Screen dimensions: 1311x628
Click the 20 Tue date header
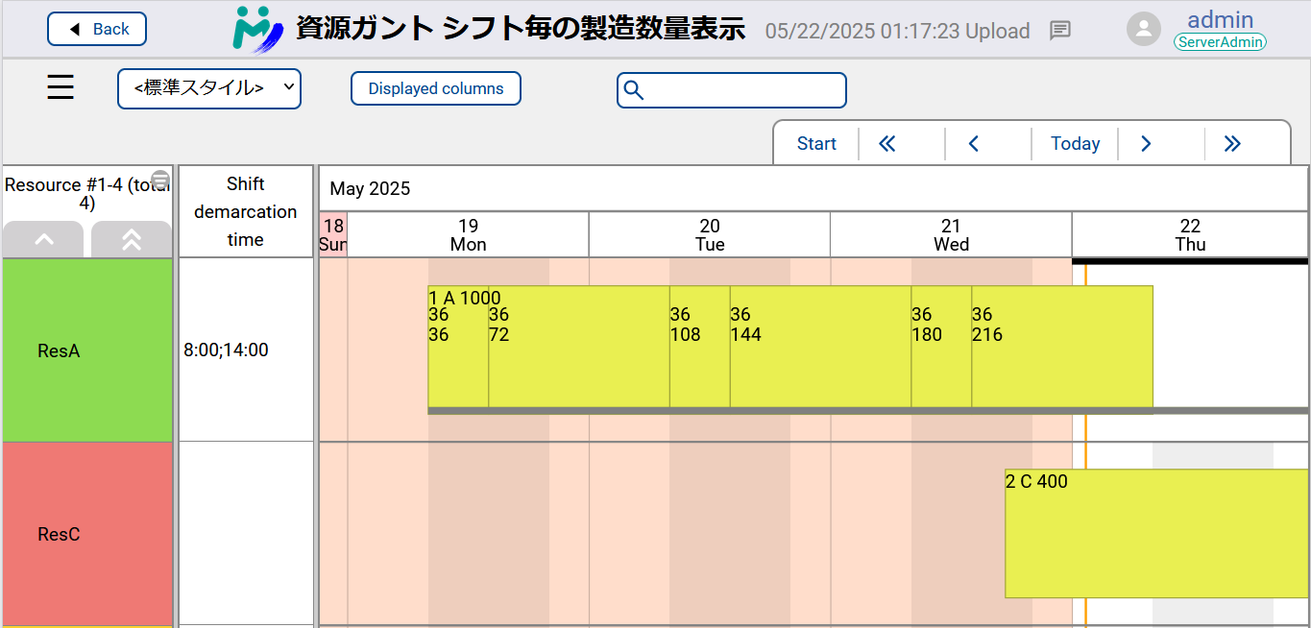tap(710, 235)
